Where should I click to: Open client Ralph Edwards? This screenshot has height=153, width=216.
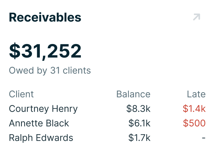tap(41, 138)
